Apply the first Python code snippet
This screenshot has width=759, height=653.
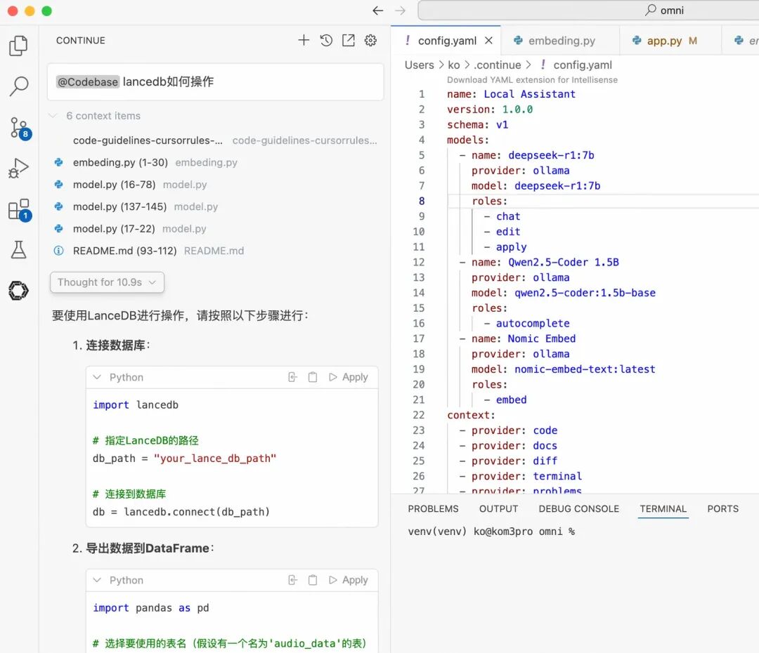(x=349, y=377)
